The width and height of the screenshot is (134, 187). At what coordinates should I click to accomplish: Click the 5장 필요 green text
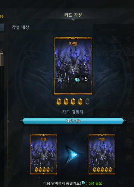[x=95, y=183]
